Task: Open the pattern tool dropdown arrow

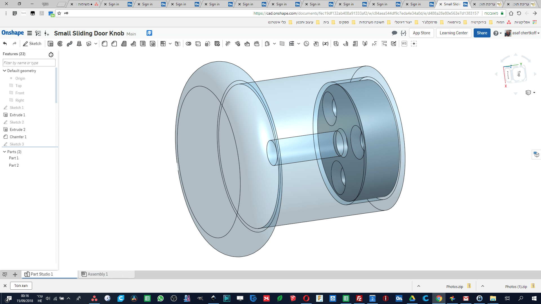Action: click(170, 44)
